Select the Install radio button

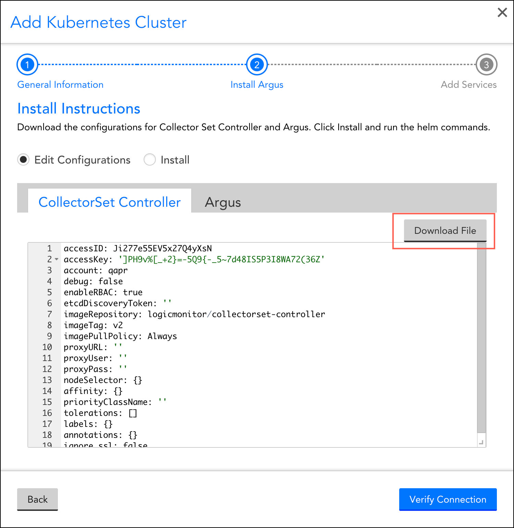tap(150, 160)
